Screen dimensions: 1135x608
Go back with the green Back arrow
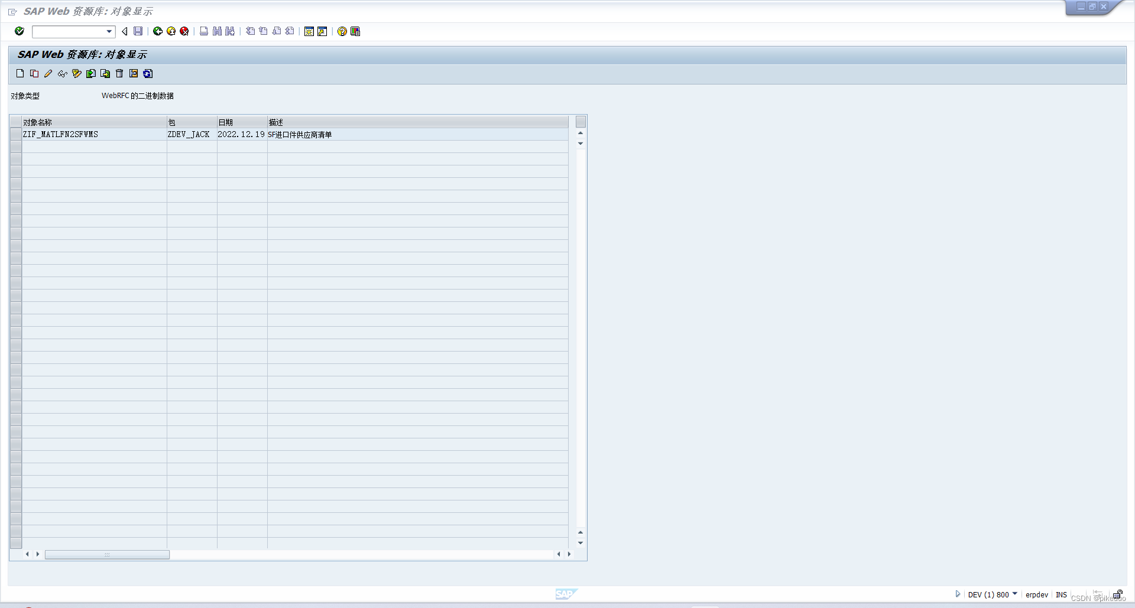click(x=158, y=31)
